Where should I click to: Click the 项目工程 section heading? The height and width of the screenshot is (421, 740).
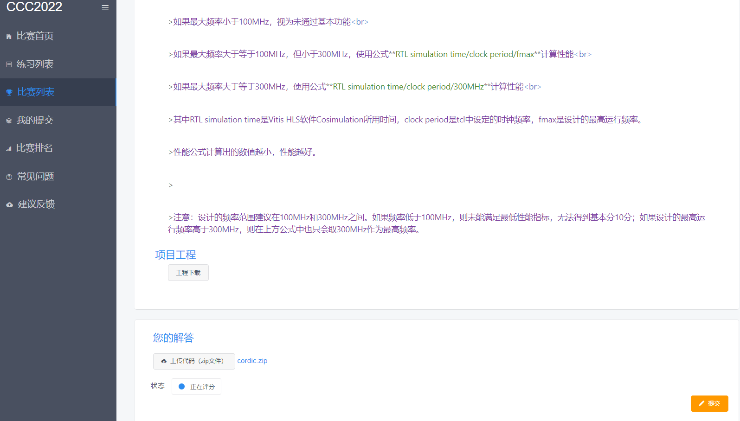[x=175, y=255]
